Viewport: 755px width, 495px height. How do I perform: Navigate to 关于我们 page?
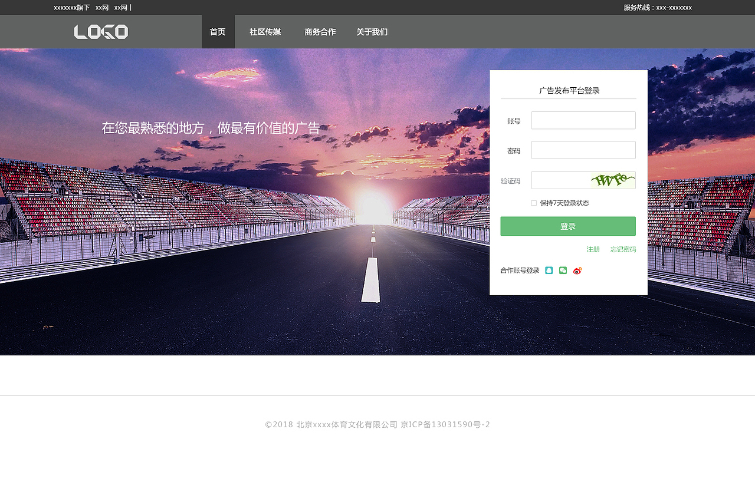click(372, 32)
